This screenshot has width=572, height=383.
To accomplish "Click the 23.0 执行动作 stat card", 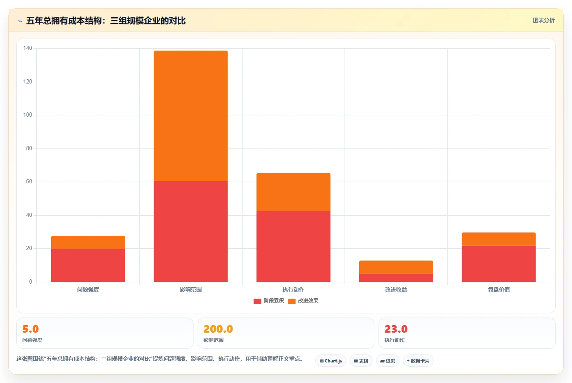I will click(467, 333).
